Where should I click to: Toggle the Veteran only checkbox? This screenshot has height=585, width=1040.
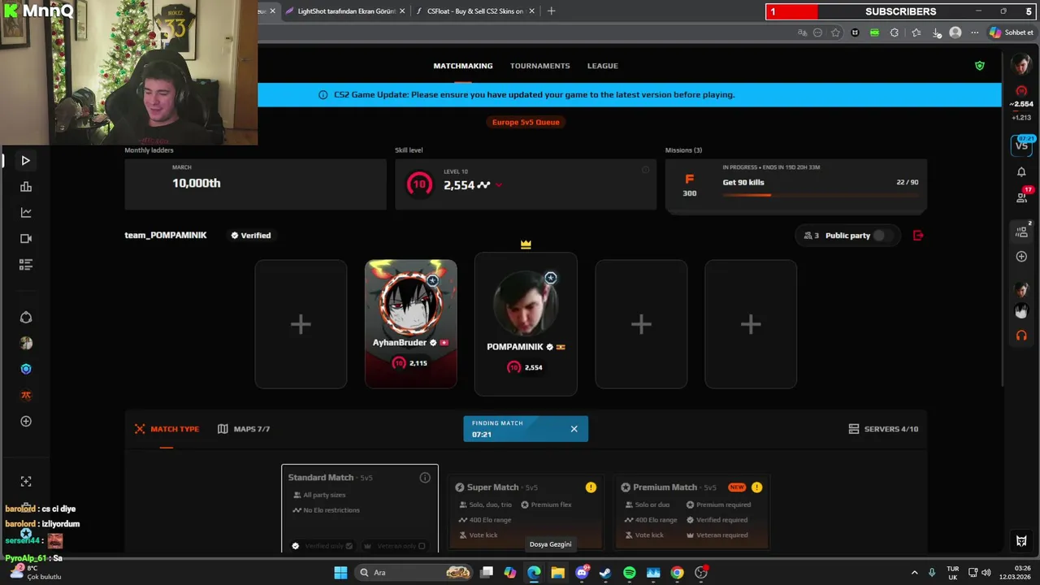tap(422, 546)
